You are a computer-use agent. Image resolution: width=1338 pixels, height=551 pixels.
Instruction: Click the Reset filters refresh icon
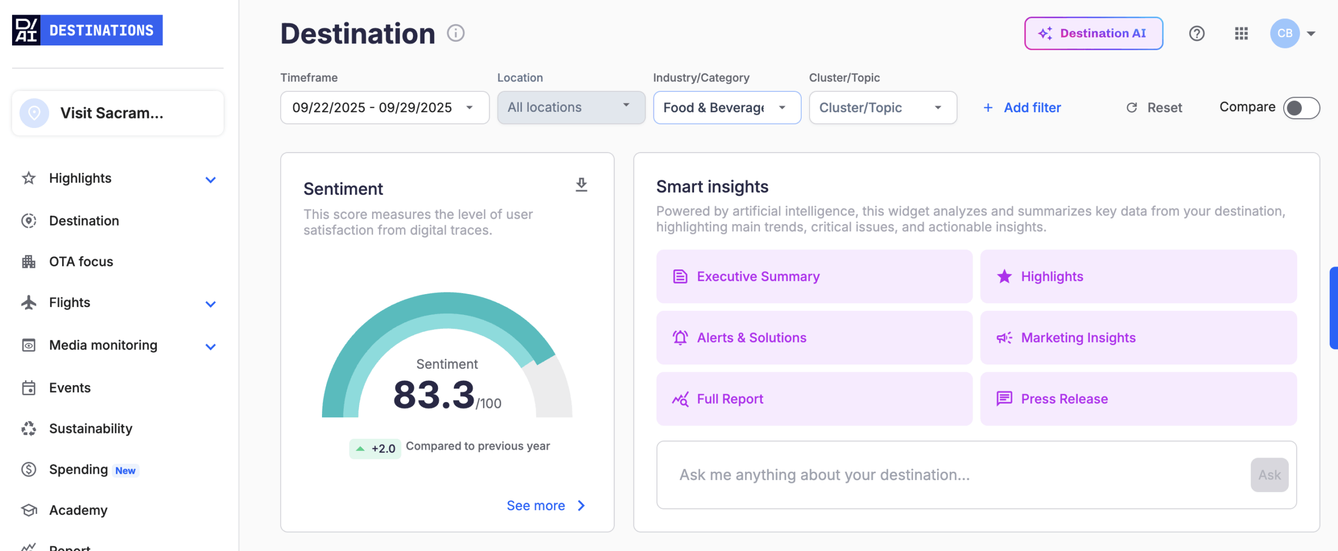[1132, 108]
